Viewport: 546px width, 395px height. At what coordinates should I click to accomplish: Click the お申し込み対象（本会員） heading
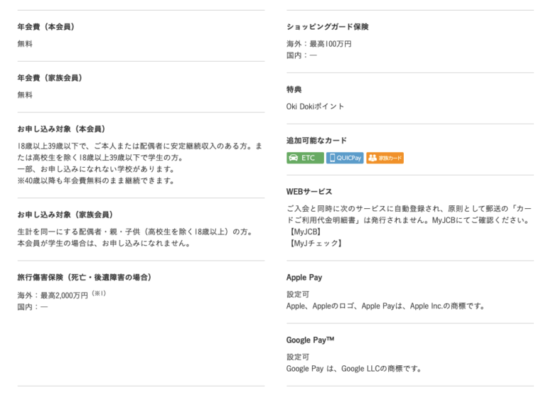(62, 129)
